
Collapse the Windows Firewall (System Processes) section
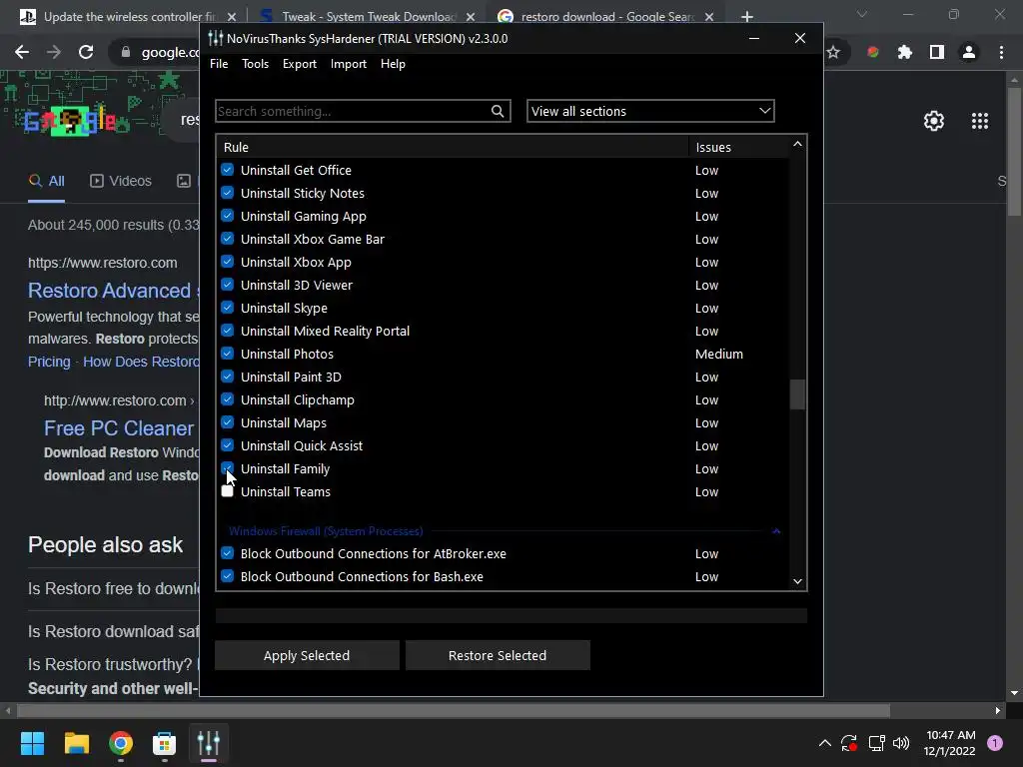tap(776, 531)
